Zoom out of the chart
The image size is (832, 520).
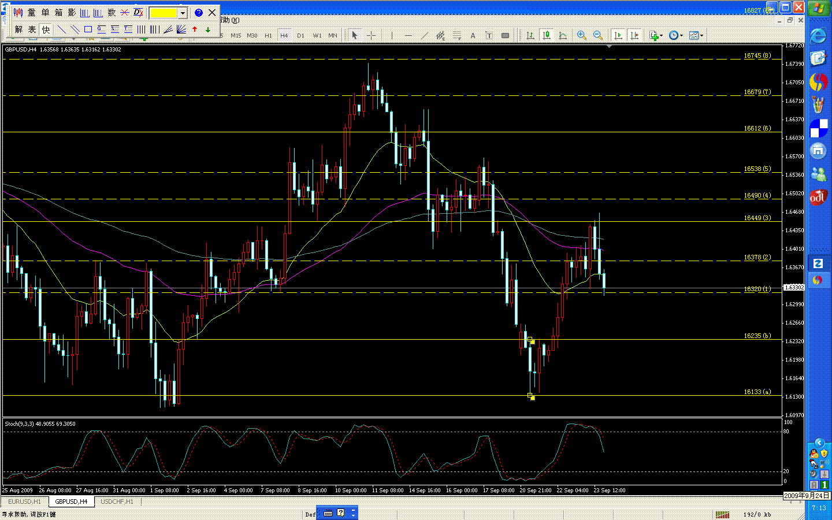tap(598, 35)
